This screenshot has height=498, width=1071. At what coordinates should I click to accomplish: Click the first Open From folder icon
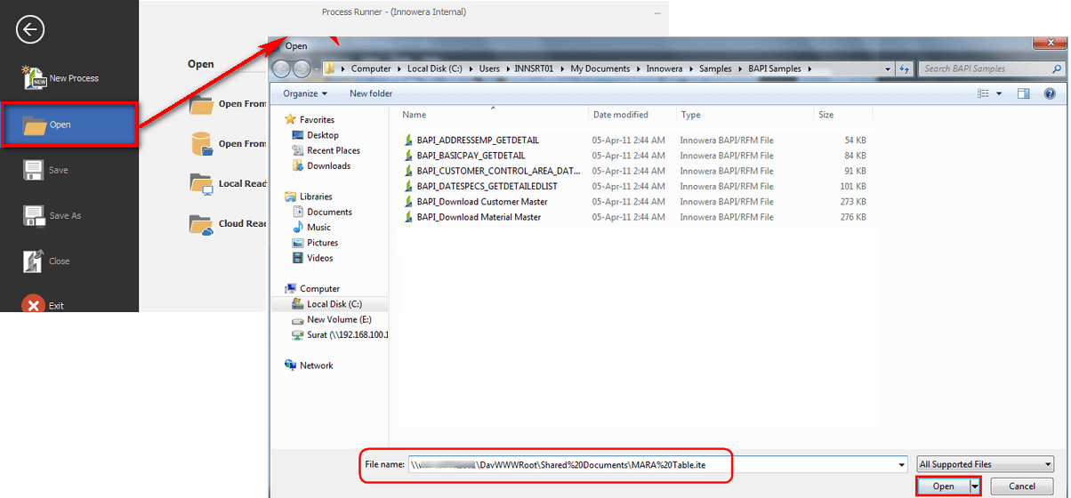point(202,104)
